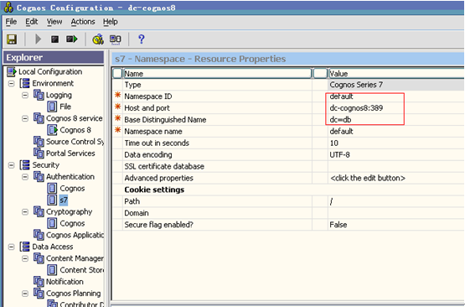Click the Test configuration toolbar icon
The width and height of the screenshot is (465, 307).
[98, 39]
